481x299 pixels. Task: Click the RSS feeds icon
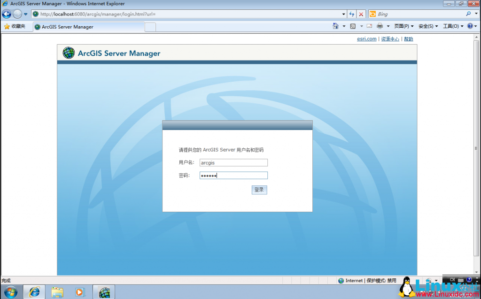[353, 26]
